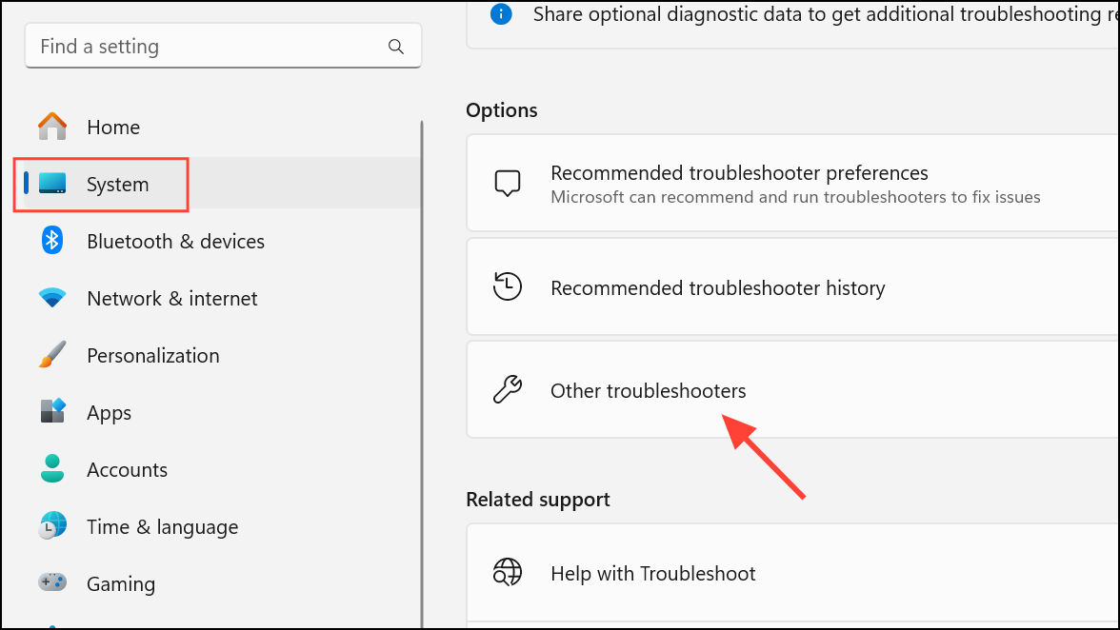The image size is (1120, 630).
Task: Click the globe icon beside Help with Troubleshoot
Action: [x=508, y=573]
